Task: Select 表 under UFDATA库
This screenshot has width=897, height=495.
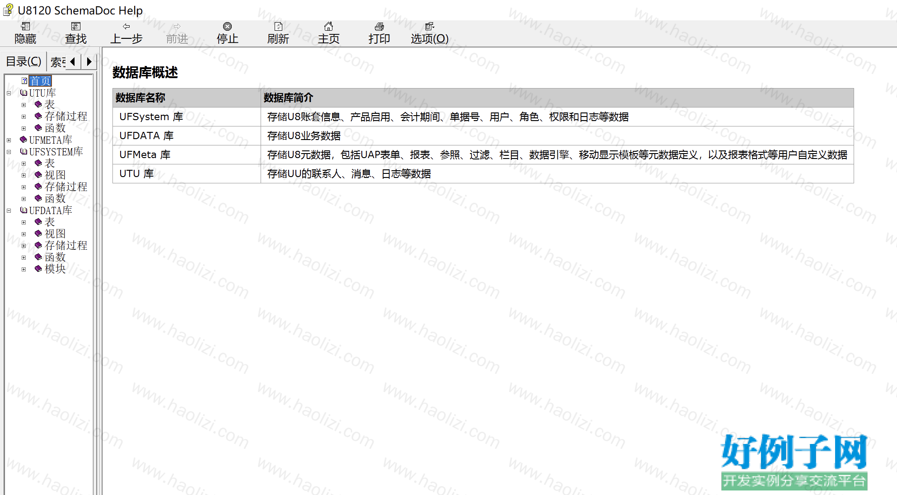Action: 50,222
